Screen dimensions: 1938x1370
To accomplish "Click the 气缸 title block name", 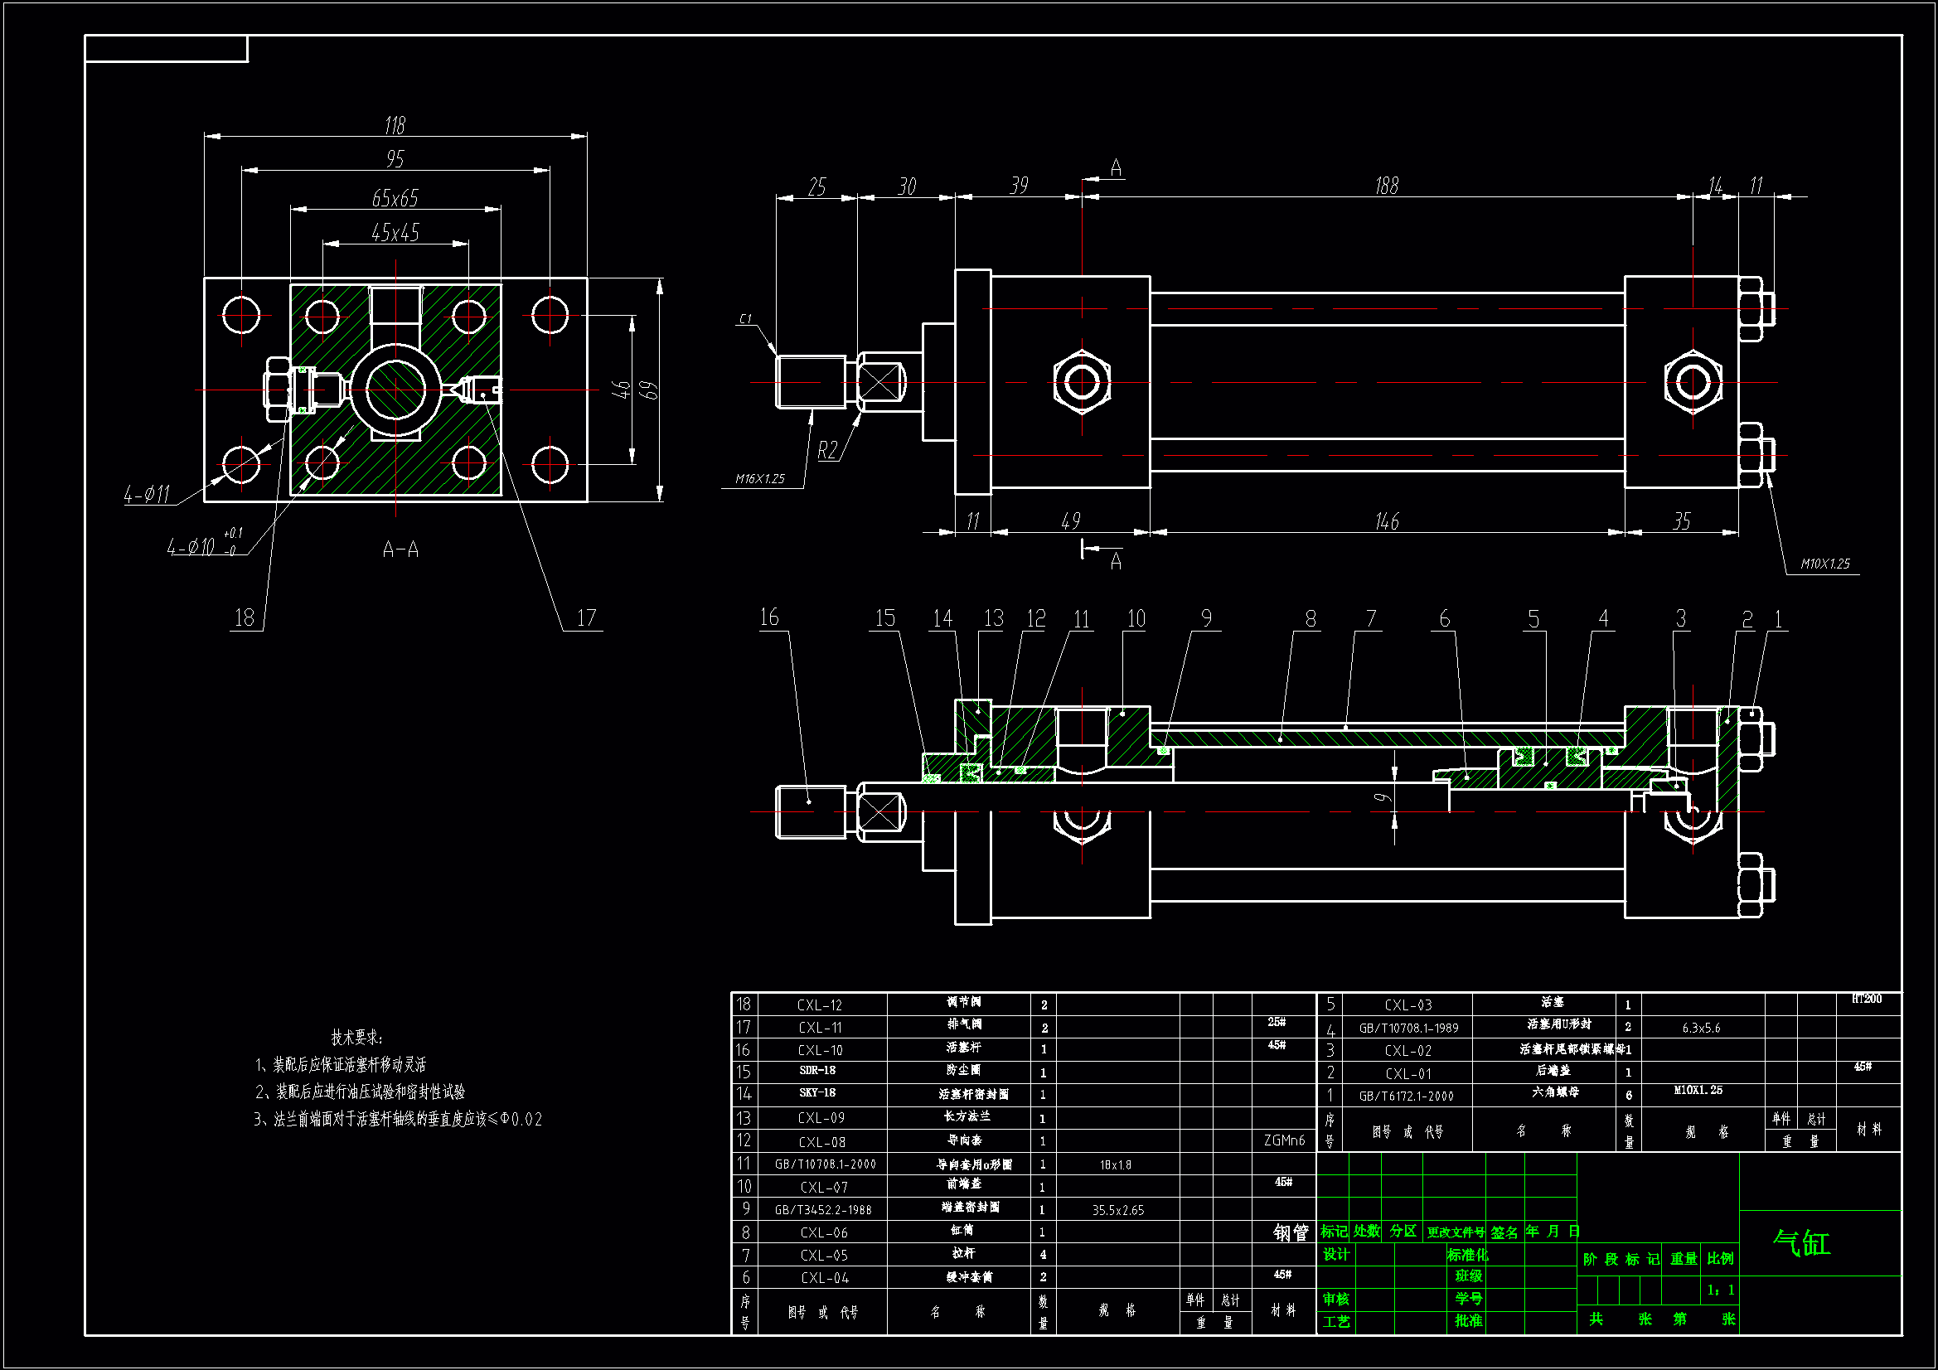I will click(x=1801, y=1242).
